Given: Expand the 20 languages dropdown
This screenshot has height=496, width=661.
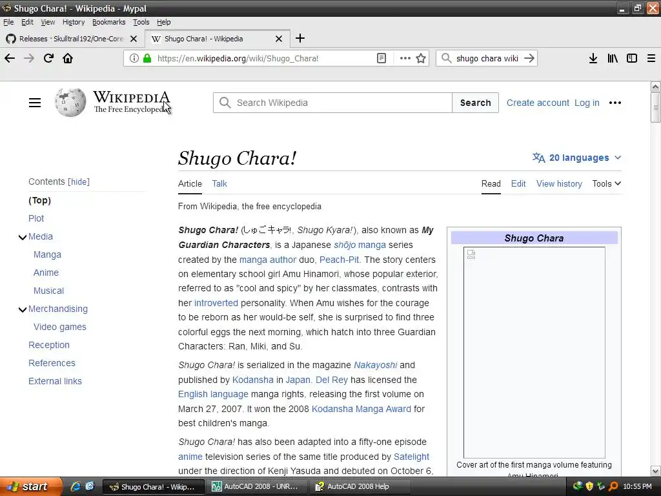Looking at the screenshot, I should (576, 158).
